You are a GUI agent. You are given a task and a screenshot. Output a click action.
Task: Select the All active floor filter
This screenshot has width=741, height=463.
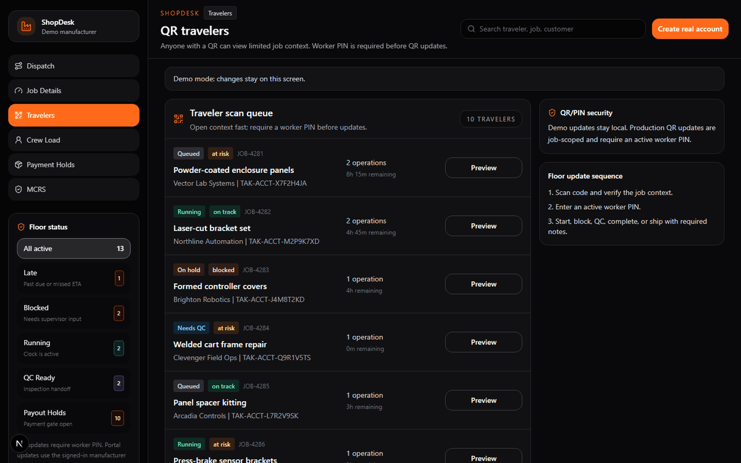click(73, 249)
